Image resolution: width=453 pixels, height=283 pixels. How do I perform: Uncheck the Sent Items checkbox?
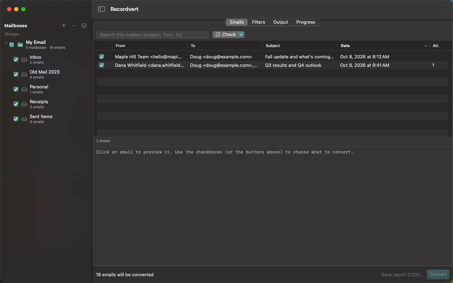(x=16, y=119)
